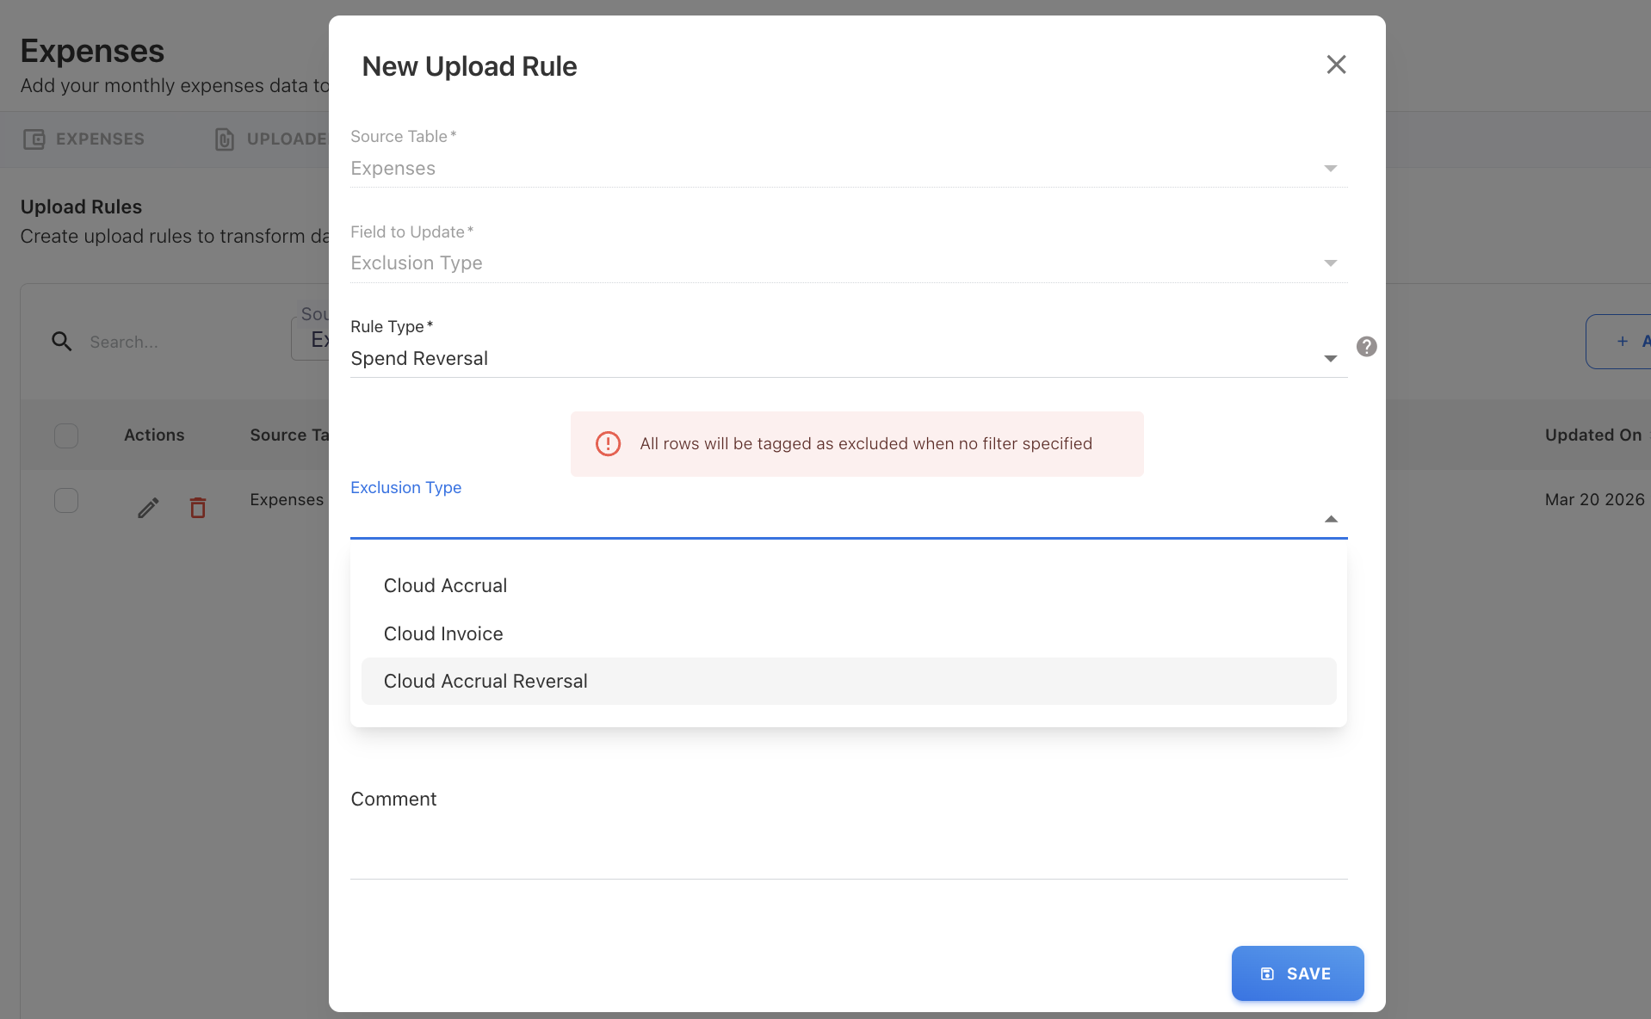The image size is (1651, 1019).
Task: Click the Uploaded tab file icon
Action: [225, 139]
